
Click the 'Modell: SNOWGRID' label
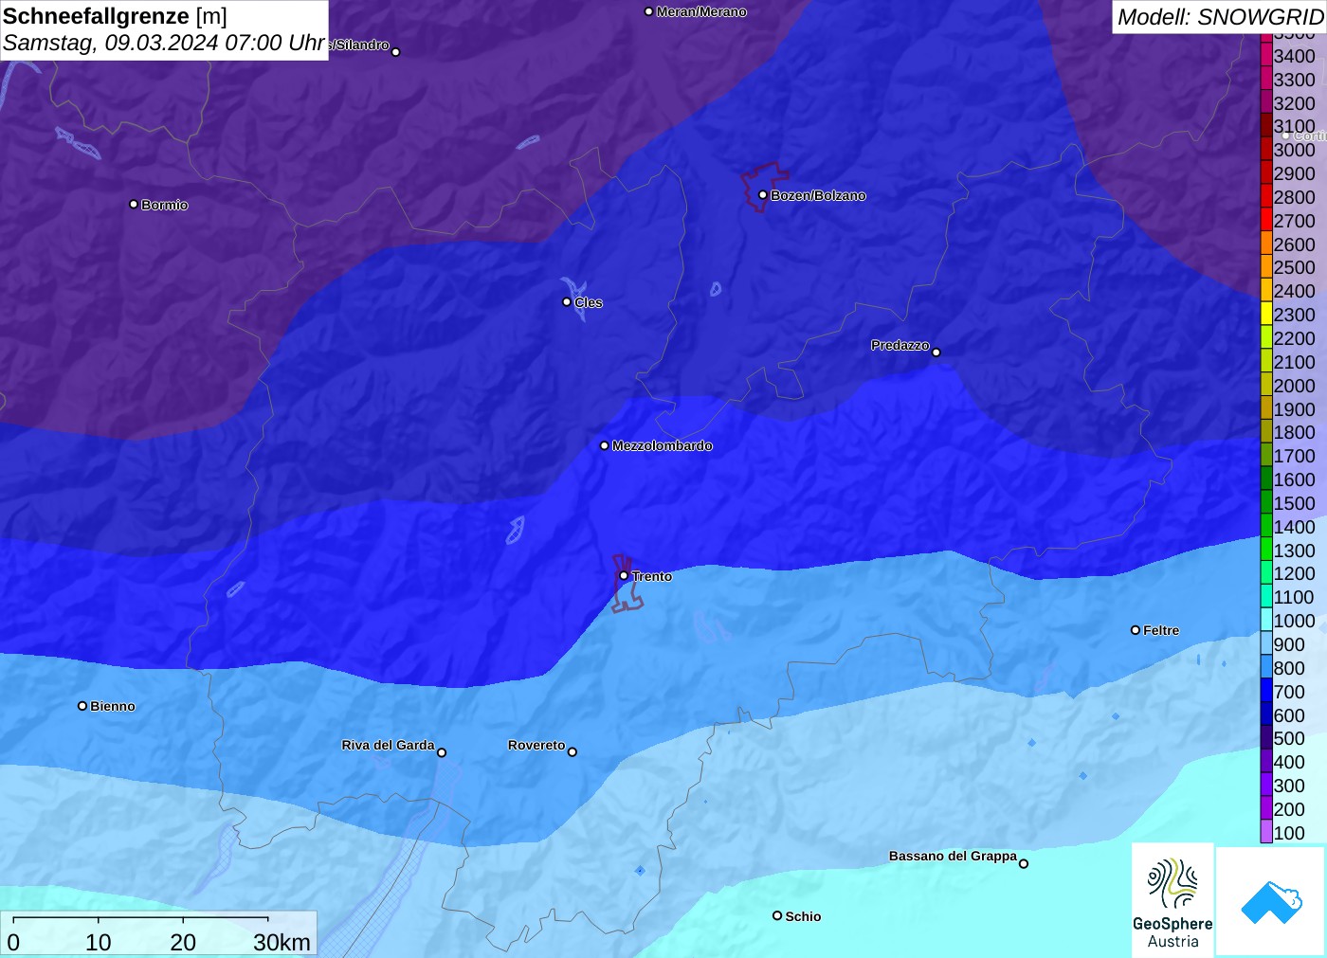point(1220,17)
